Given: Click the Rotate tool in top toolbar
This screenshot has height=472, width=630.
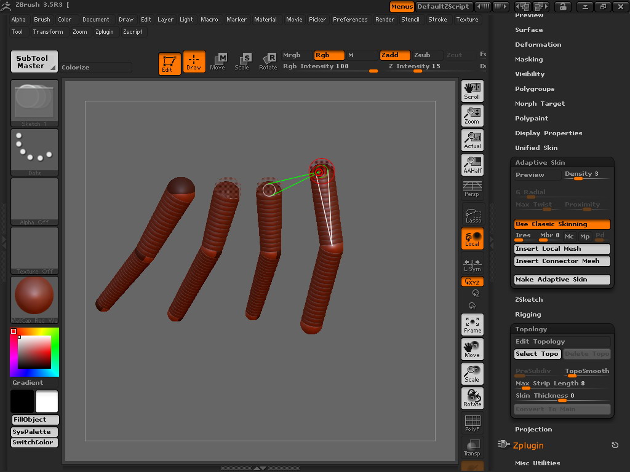Looking at the screenshot, I should [268, 61].
